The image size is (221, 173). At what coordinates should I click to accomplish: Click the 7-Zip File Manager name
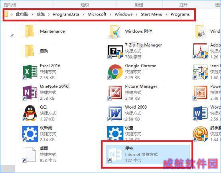pyautogui.click(x=144, y=45)
